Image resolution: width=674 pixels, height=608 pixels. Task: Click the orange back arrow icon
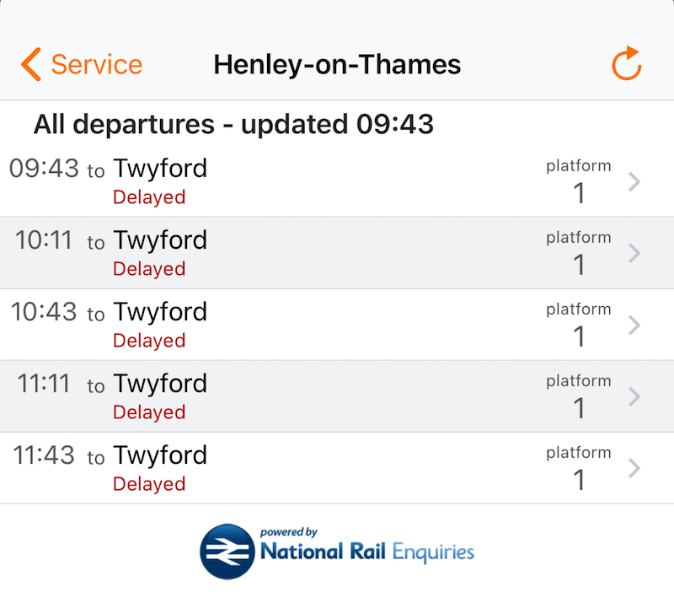tap(30, 64)
